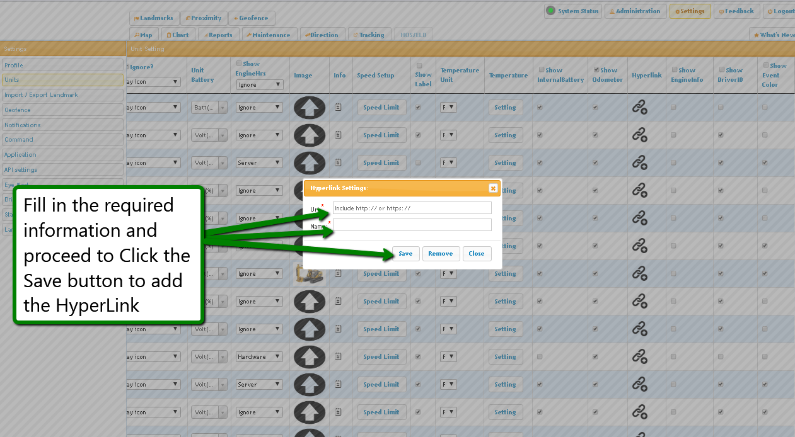Switch to the Reports tab

click(x=216, y=35)
